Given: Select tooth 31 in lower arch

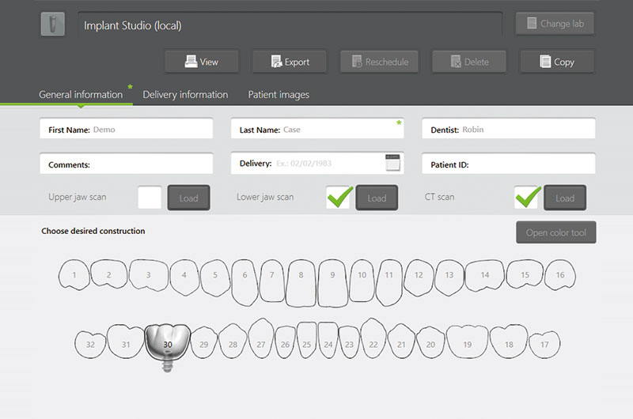Looking at the screenshot, I should 126,342.
